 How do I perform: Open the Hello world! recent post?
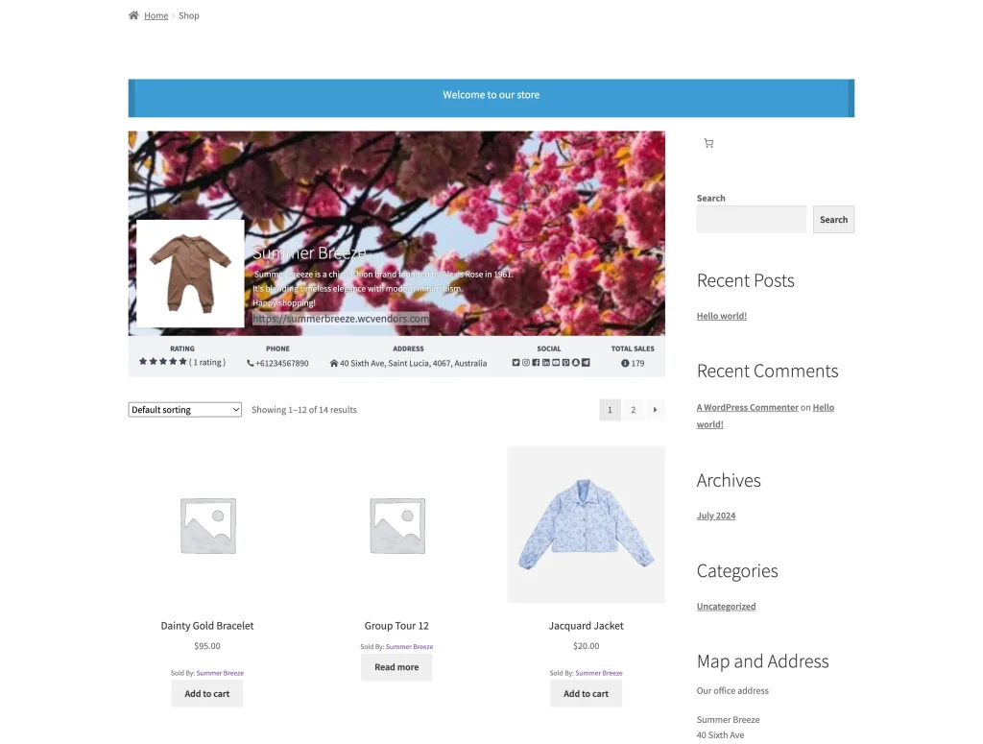(x=722, y=316)
